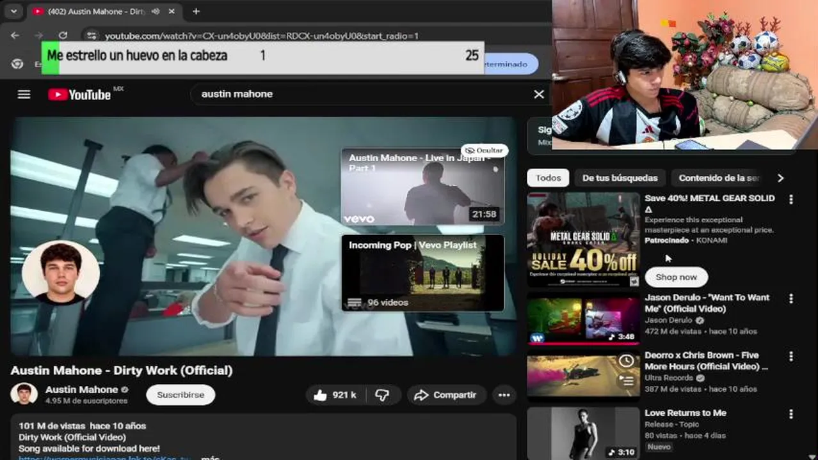The height and width of the screenshot is (460, 818).
Task: Show more filter chips with the right chevron
Action: (780, 178)
